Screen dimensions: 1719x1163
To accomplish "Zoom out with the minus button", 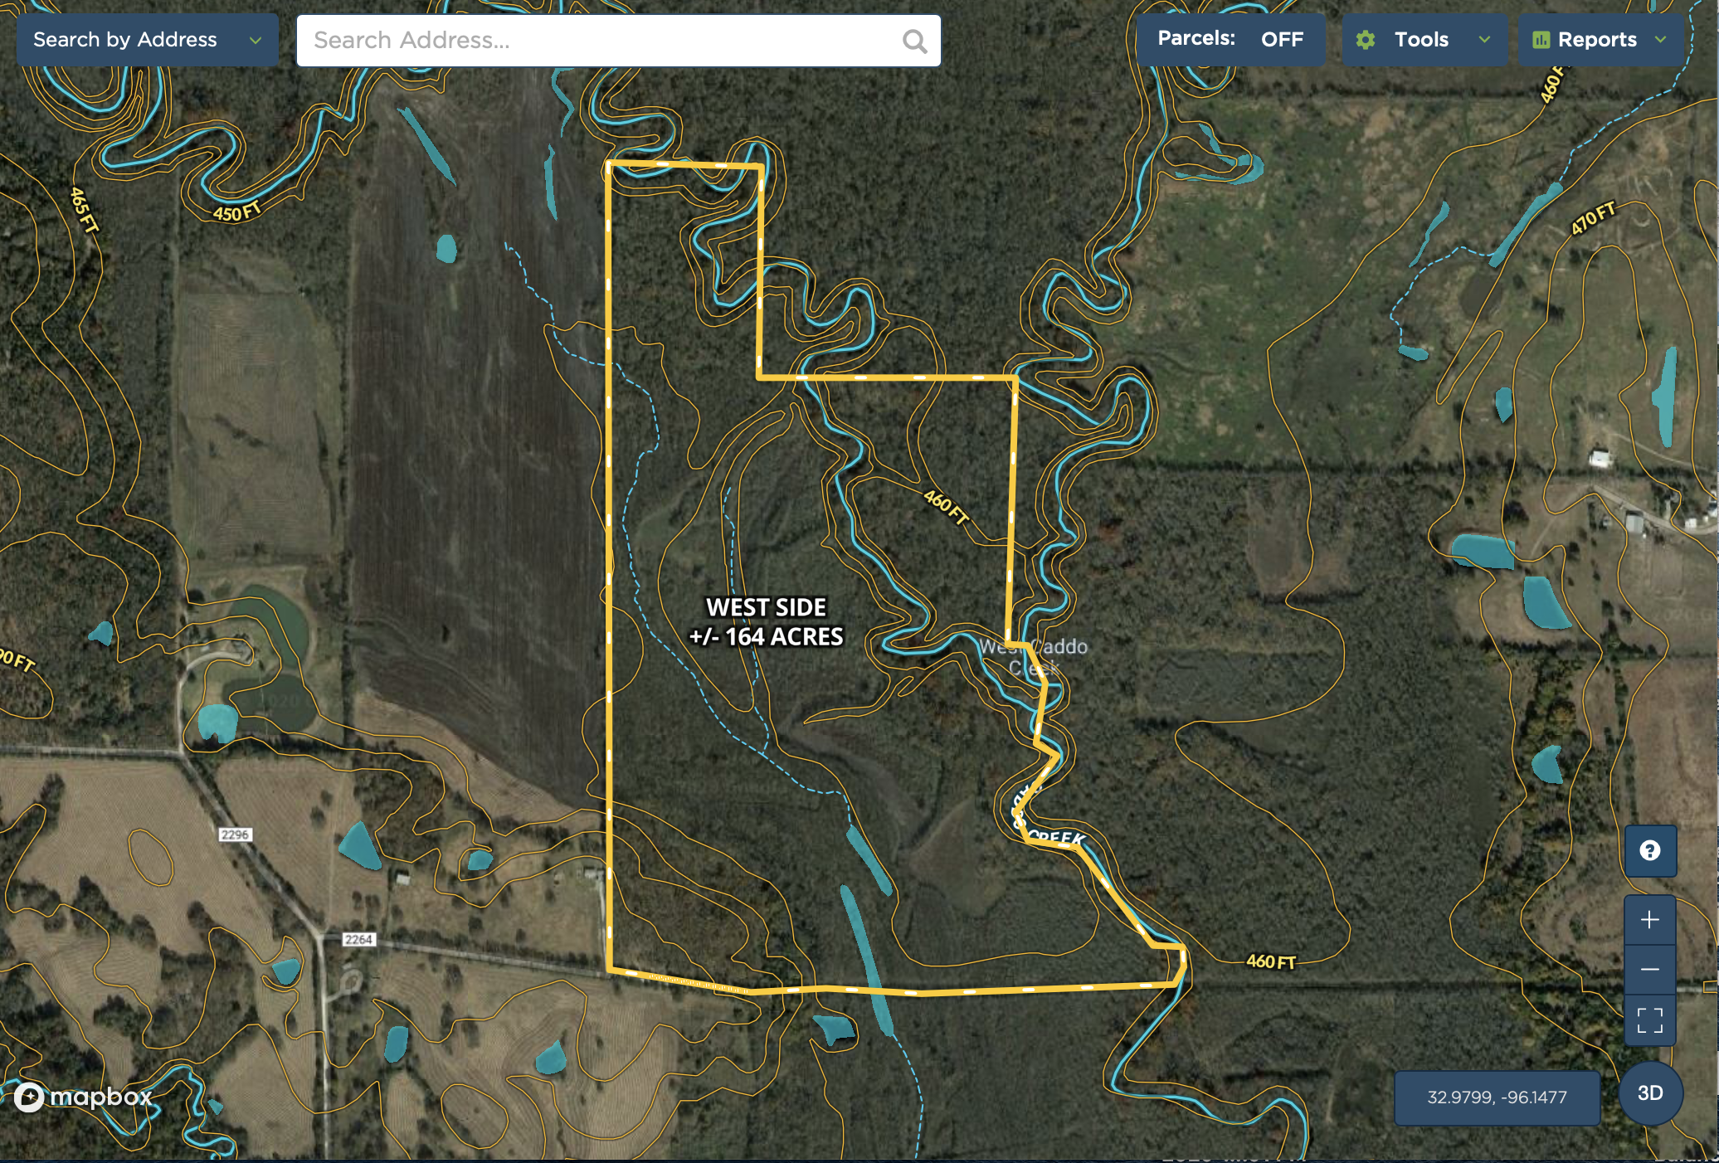I will (1649, 969).
